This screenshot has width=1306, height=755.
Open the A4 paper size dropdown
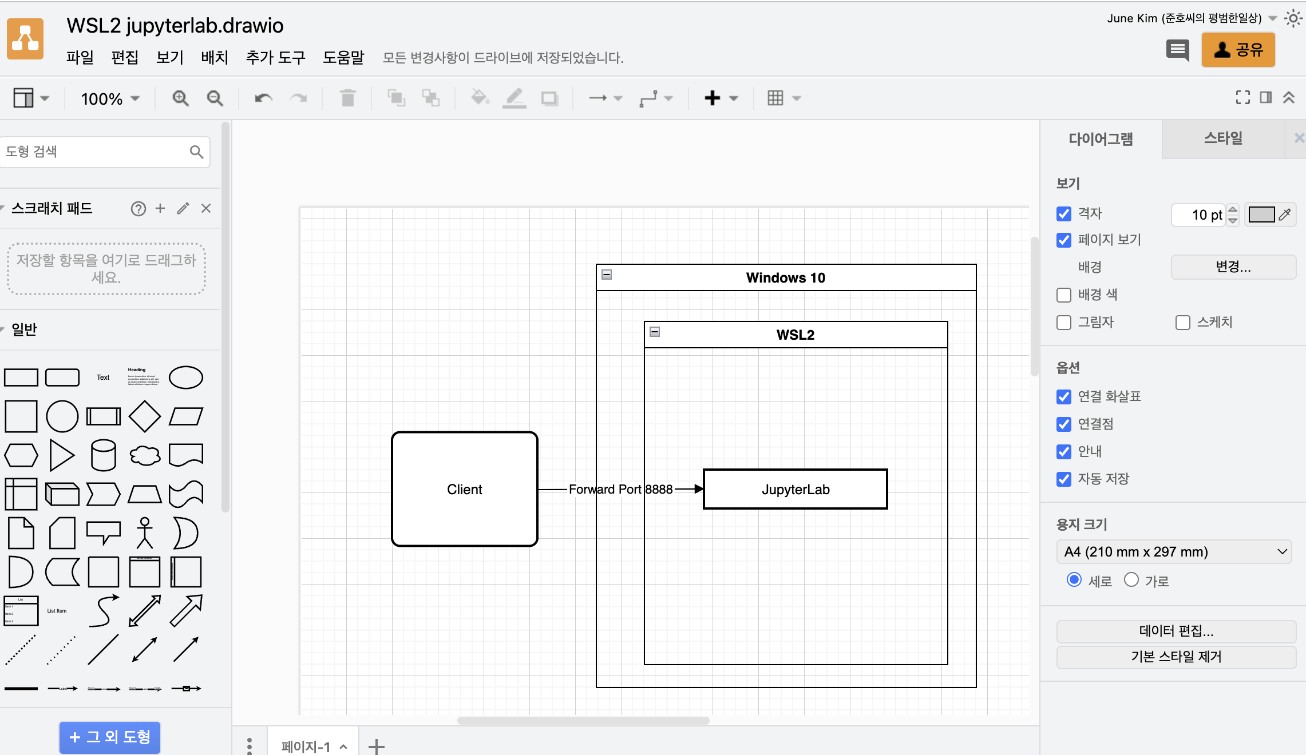pos(1174,552)
